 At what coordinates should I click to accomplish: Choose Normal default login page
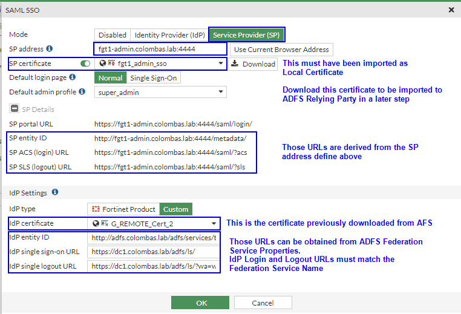tap(110, 78)
